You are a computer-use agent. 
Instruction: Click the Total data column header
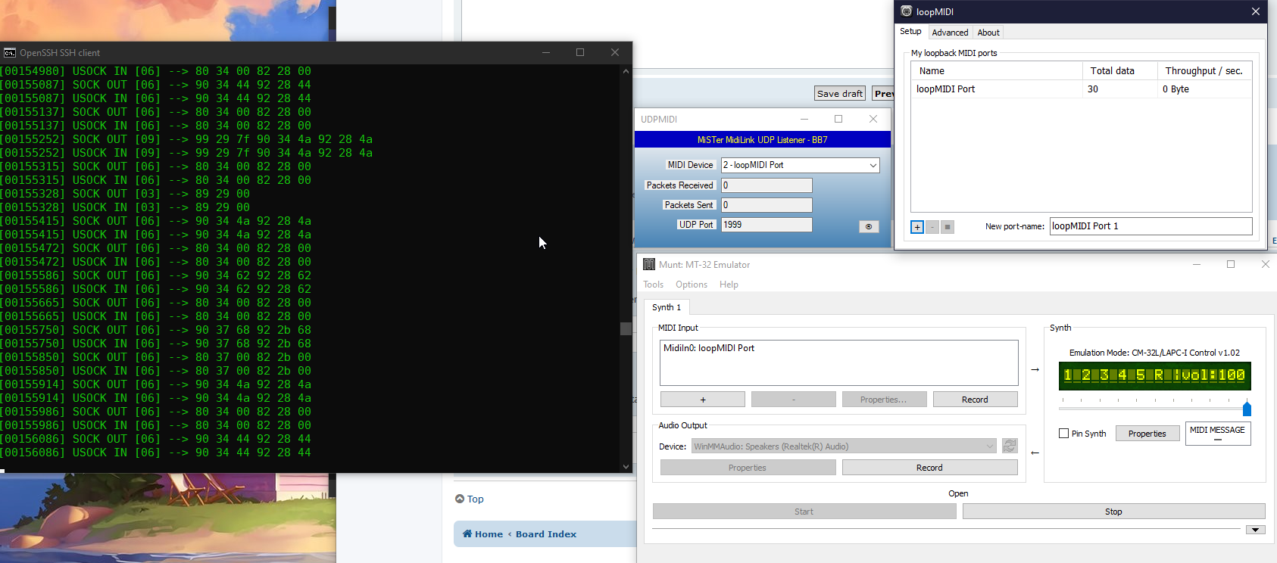click(x=1120, y=71)
